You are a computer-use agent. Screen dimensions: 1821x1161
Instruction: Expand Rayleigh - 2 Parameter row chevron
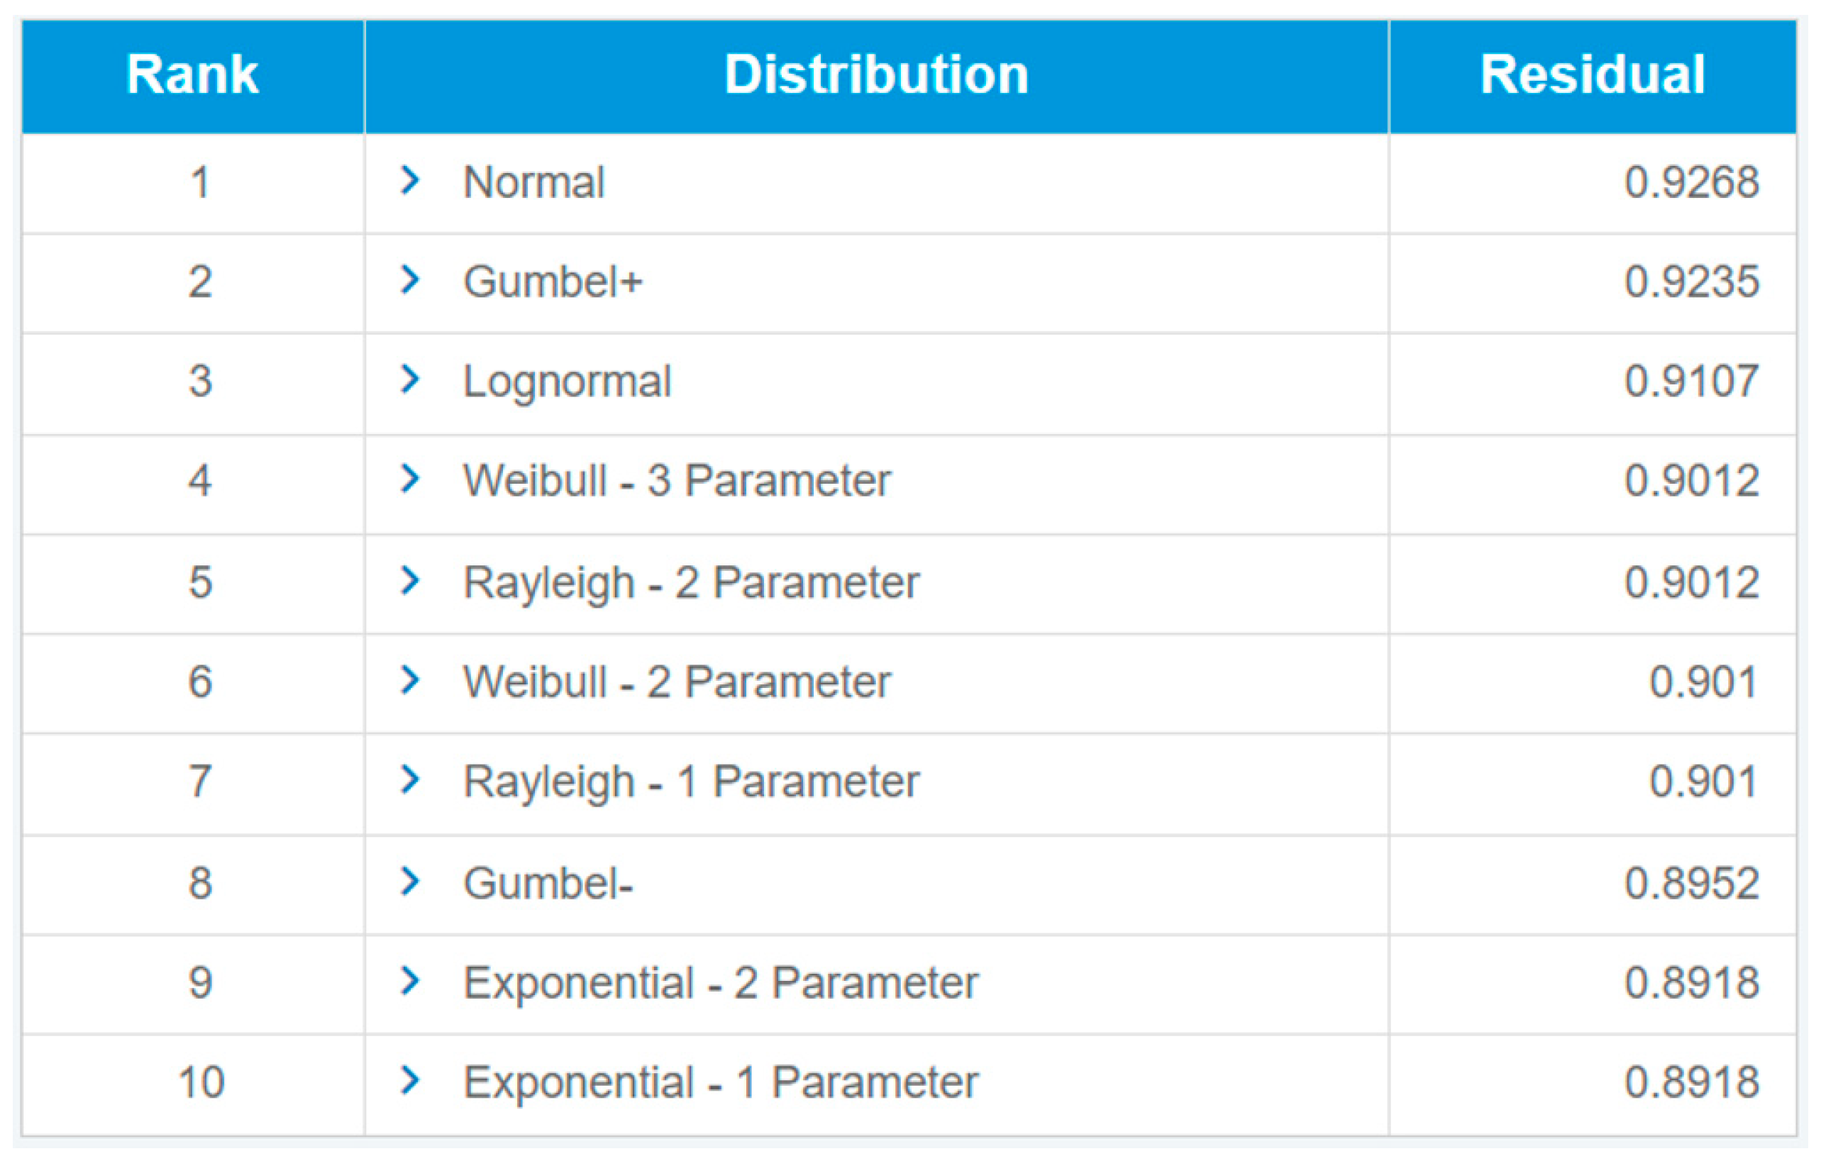(410, 580)
